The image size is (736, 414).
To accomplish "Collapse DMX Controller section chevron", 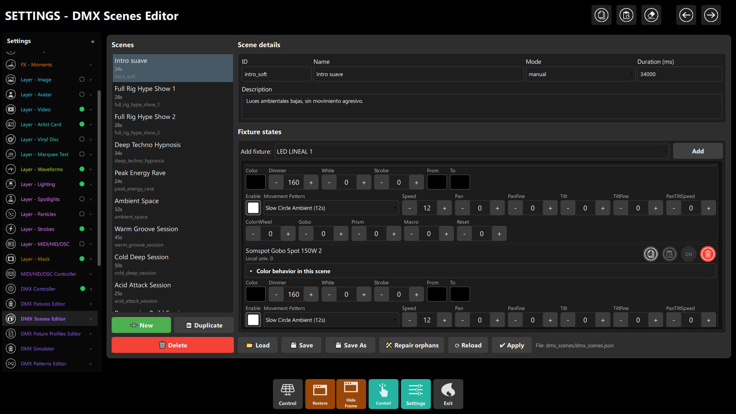I will tap(91, 289).
